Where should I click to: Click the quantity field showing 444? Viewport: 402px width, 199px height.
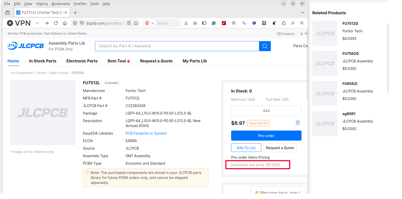click(x=266, y=111)
